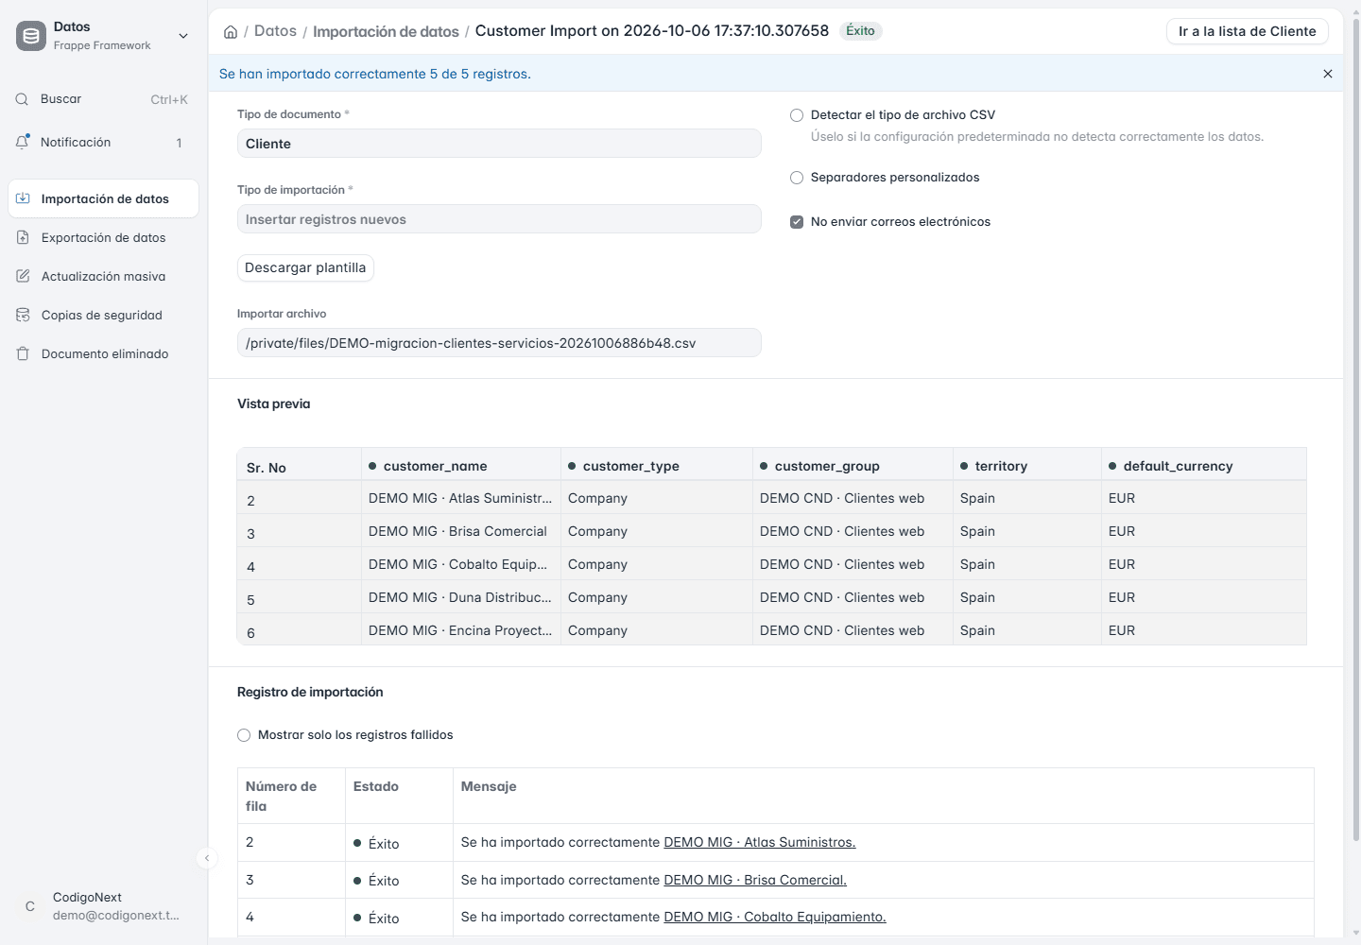Click the notification bell icon
Screen dimensions: 1361x945
[23, 142]
